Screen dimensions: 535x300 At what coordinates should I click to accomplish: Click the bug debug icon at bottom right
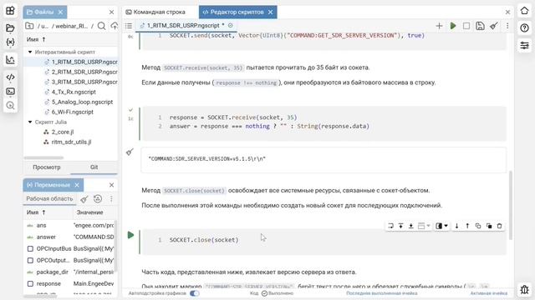point(524,289)
